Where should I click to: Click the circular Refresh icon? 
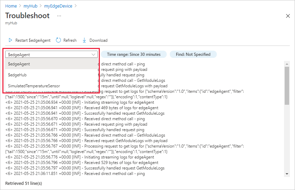[x=58, y=40]
